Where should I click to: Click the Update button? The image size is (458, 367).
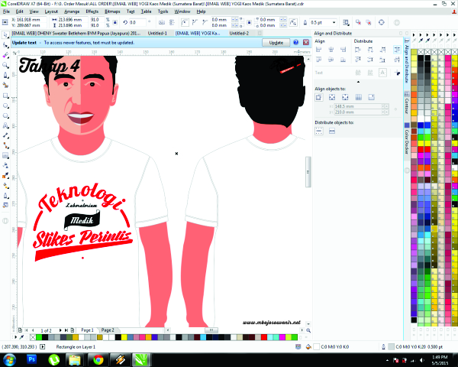(x=276, y=43)
